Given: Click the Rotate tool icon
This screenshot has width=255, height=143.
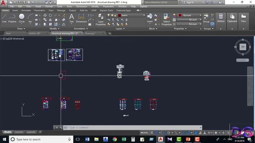Looking at the screenshot, I should tap(51, 15).
